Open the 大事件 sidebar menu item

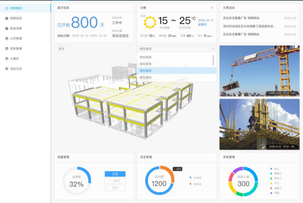tap(25, 59)
